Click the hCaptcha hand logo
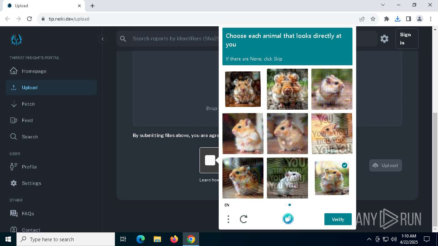The height and width of the screenshot is (246, 438). (288, 219)
